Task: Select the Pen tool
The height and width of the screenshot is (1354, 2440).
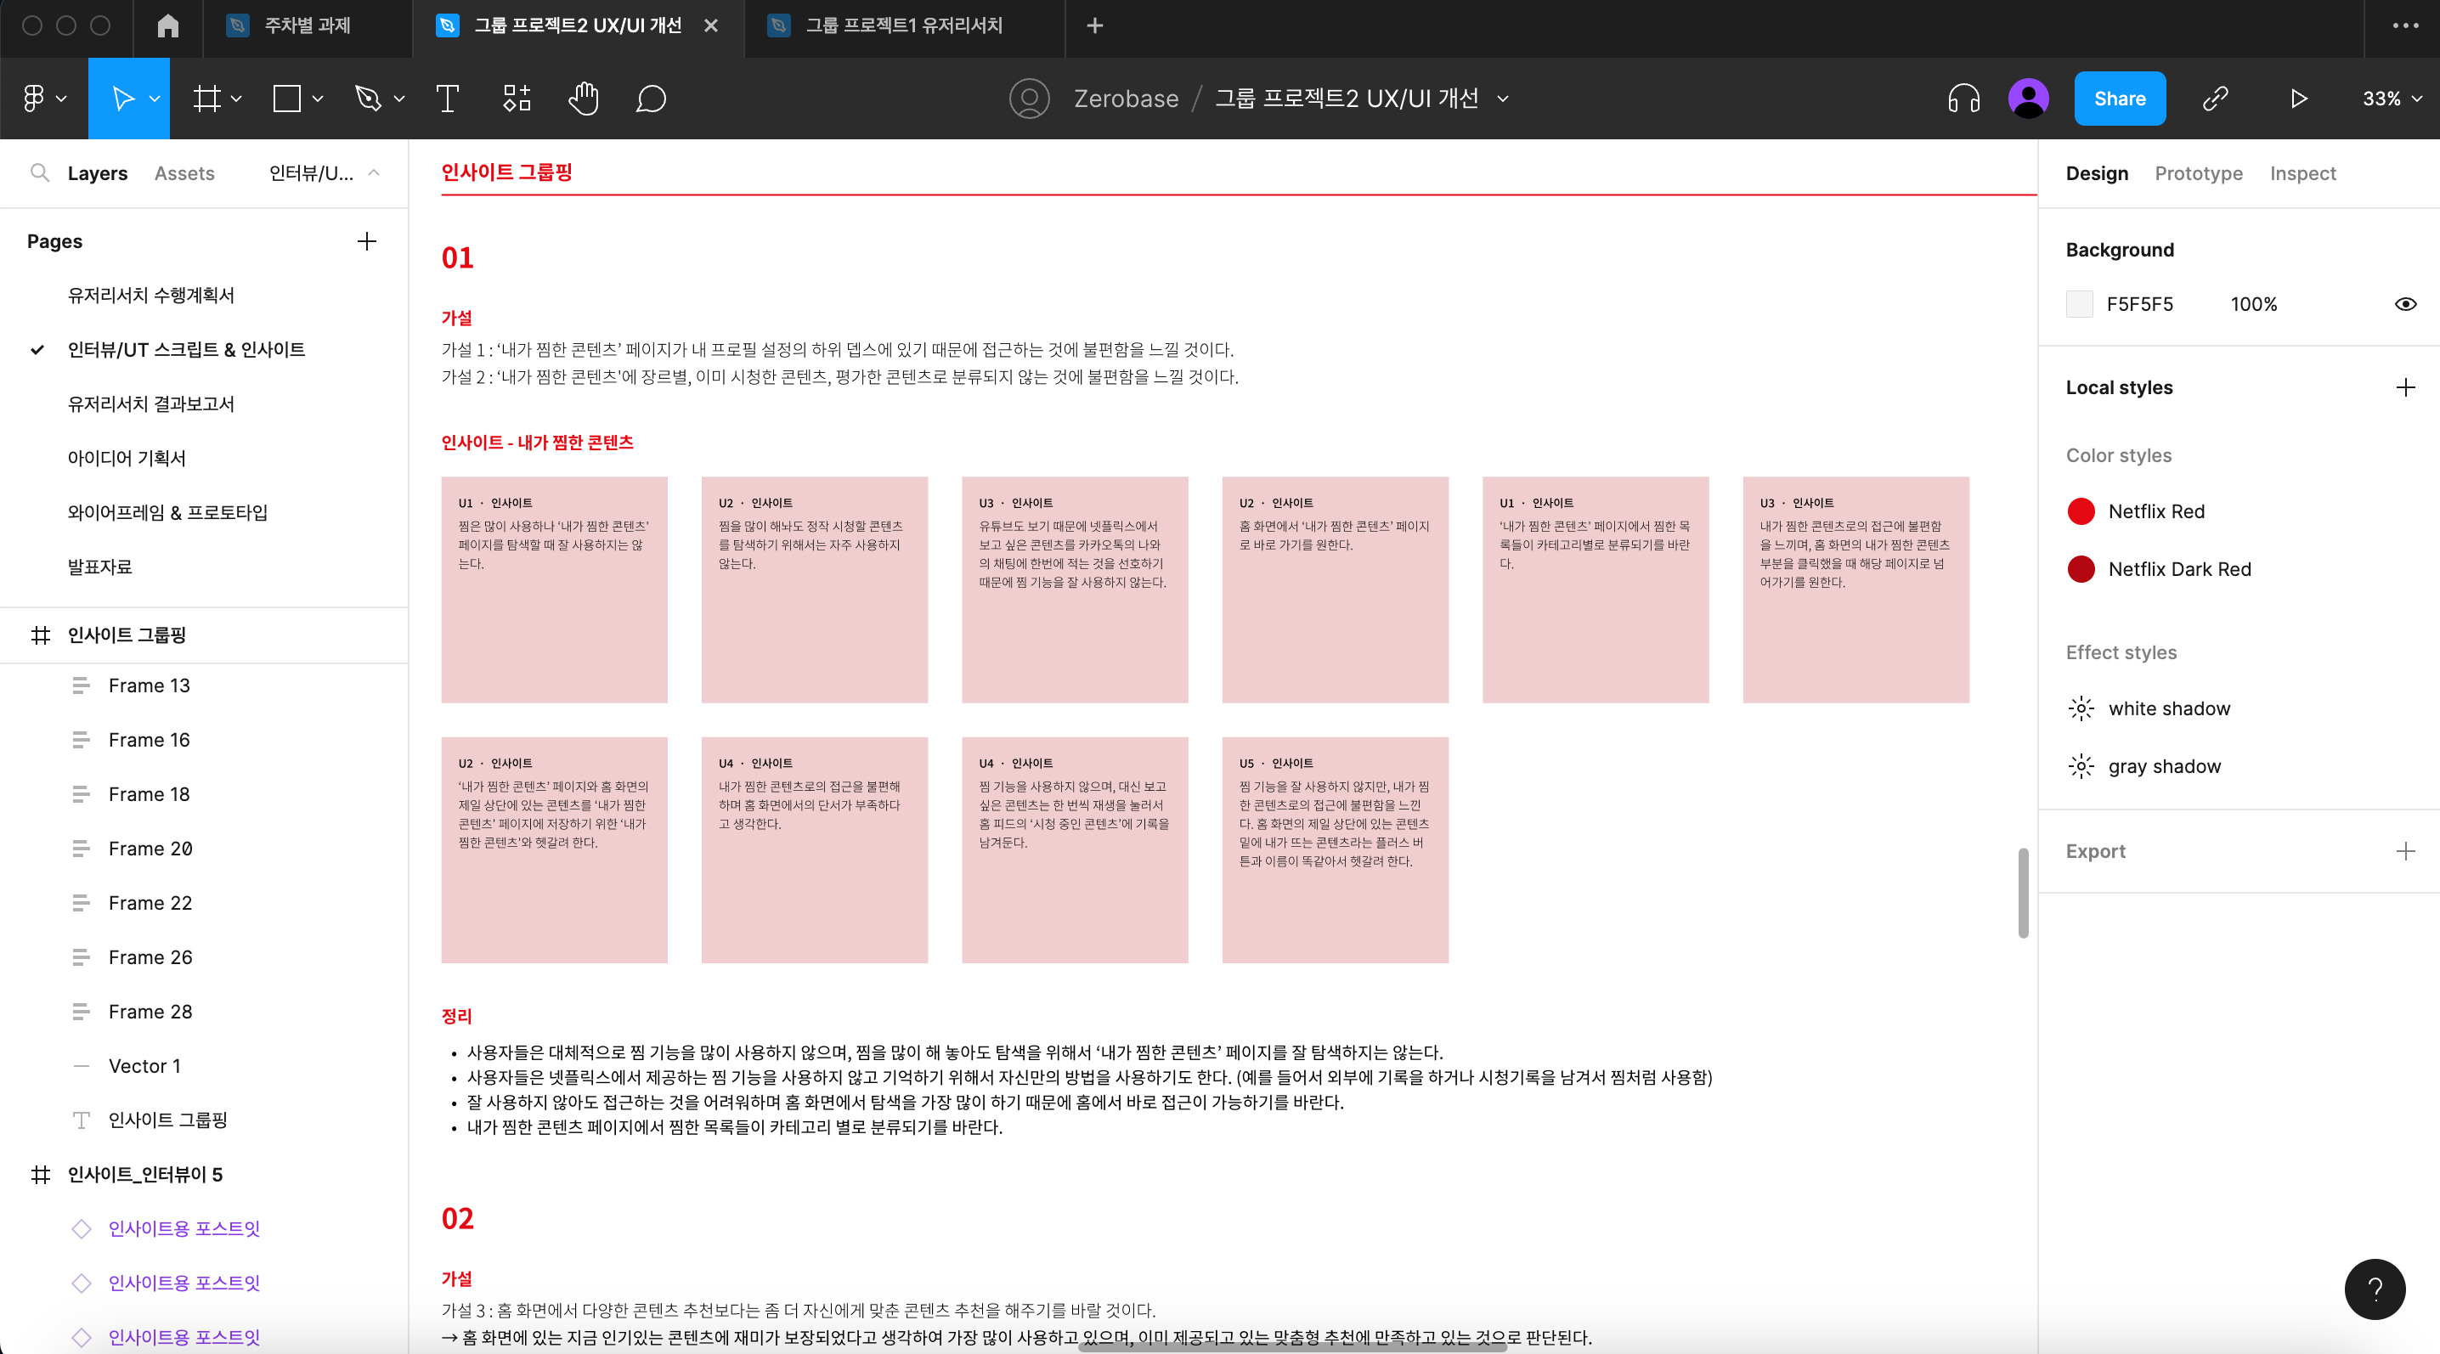Action: 368,99
